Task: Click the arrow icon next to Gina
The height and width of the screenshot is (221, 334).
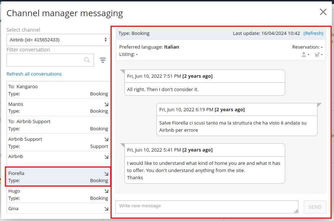Action: 106,209
